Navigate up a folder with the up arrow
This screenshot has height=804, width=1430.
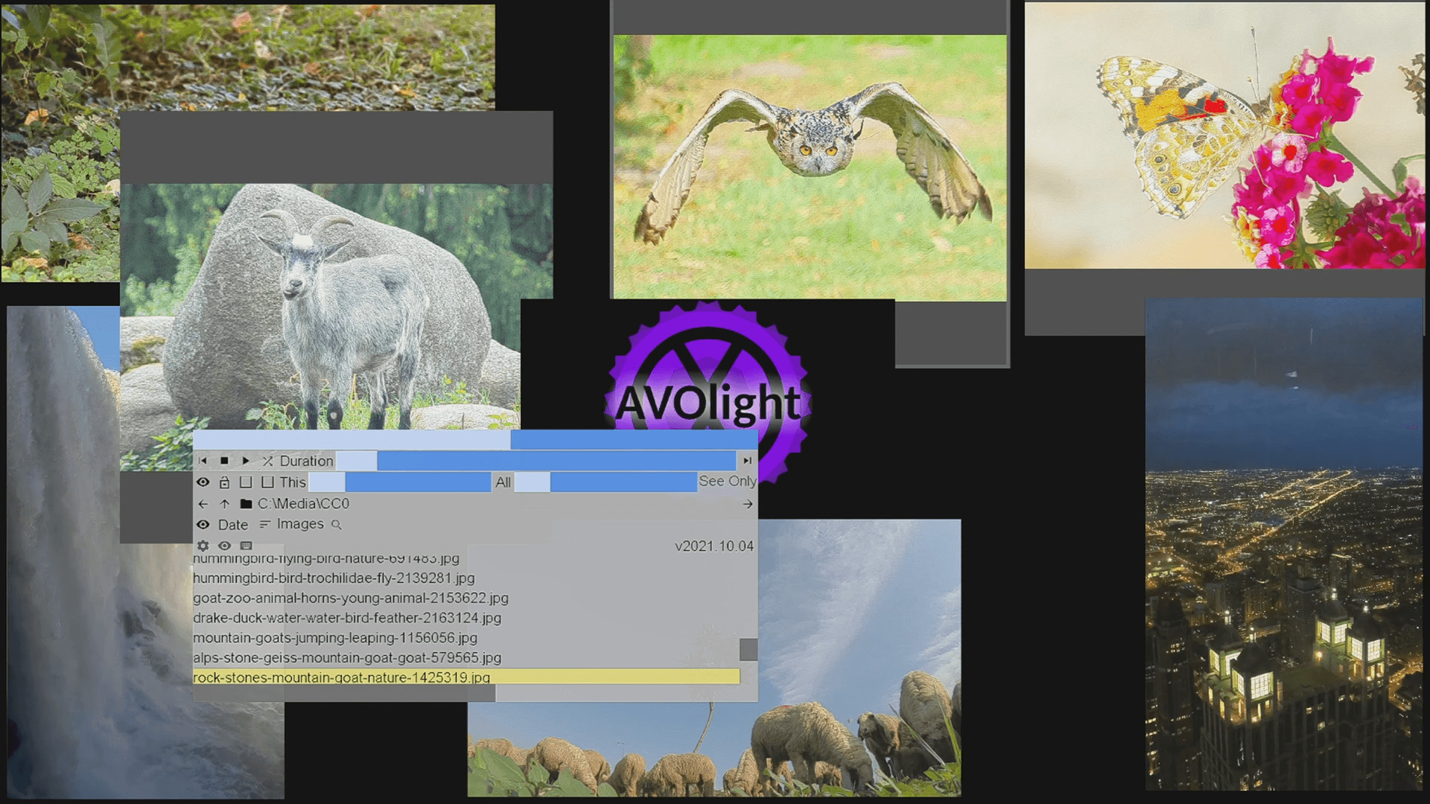224,504
